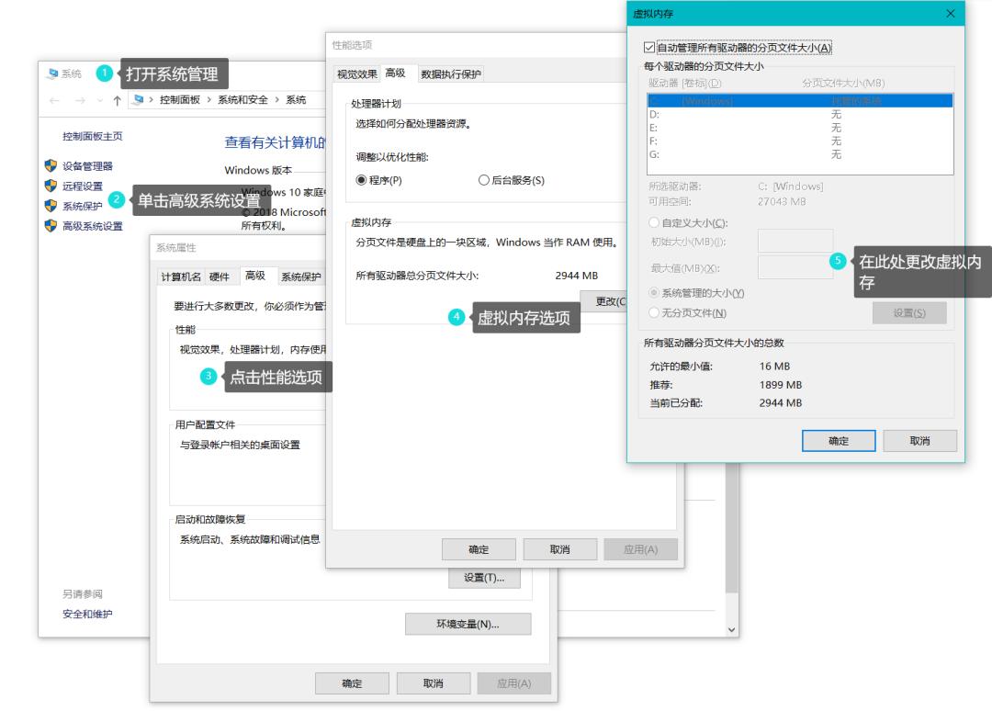Screen dimensions: 992x711
Task: Click the scroll-down chevron on the Virtual Memory dialog
Action: click(732, 629)
